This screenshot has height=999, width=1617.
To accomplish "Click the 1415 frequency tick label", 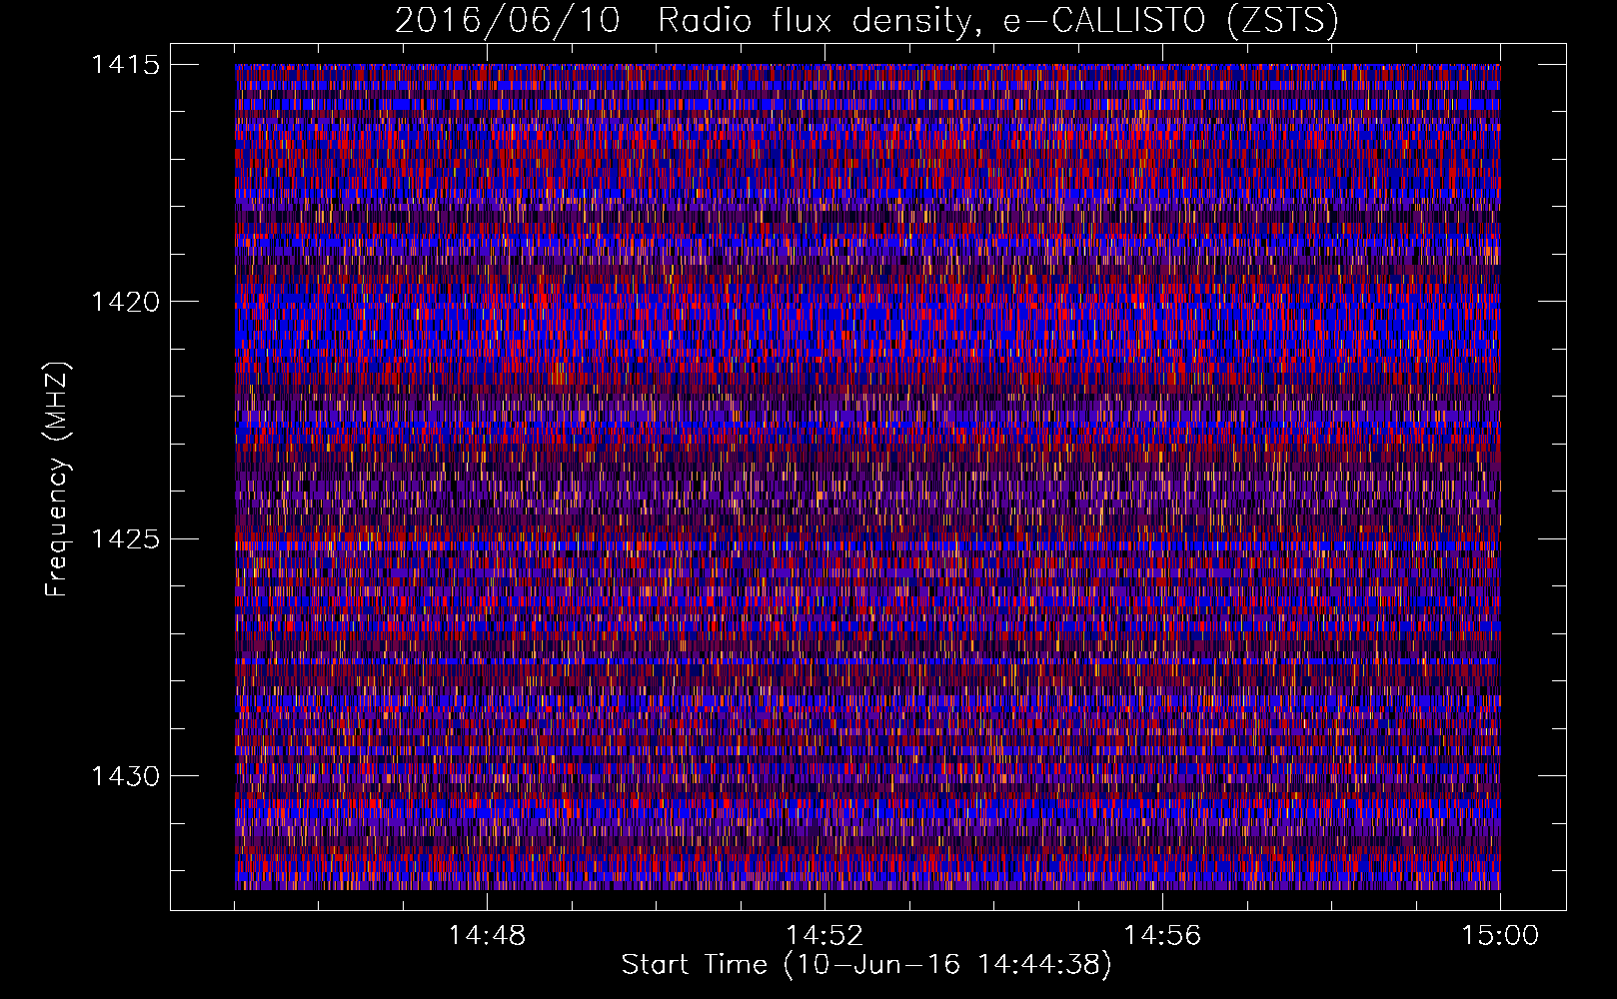I will [x=125, y=65].
